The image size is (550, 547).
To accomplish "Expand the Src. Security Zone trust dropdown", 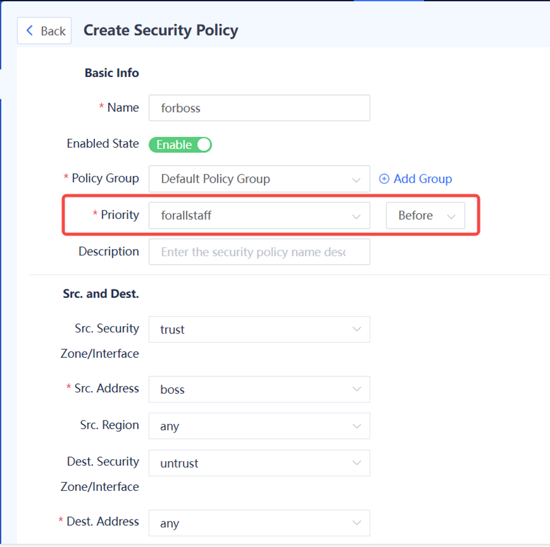I will 259,329.
